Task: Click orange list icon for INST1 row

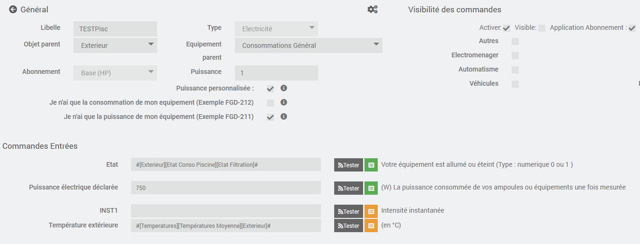Action: coord(371,211)
